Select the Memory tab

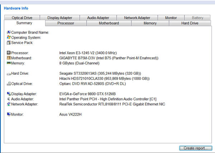pos(150,23)
